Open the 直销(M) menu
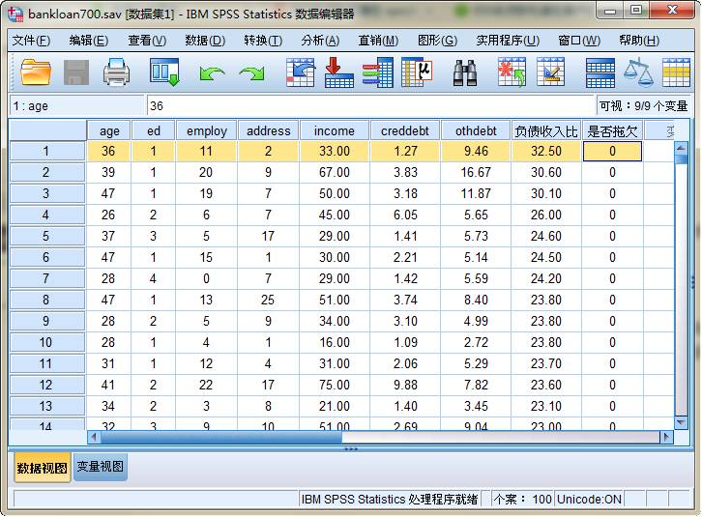This screenshot has height=517, width=702. [378, 41]
